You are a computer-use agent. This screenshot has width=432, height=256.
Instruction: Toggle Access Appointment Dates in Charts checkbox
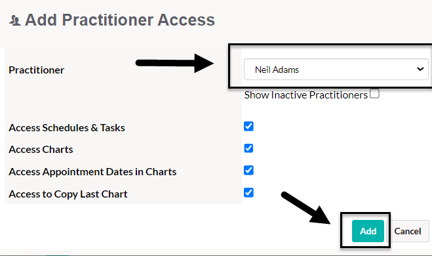click(248, 170)
